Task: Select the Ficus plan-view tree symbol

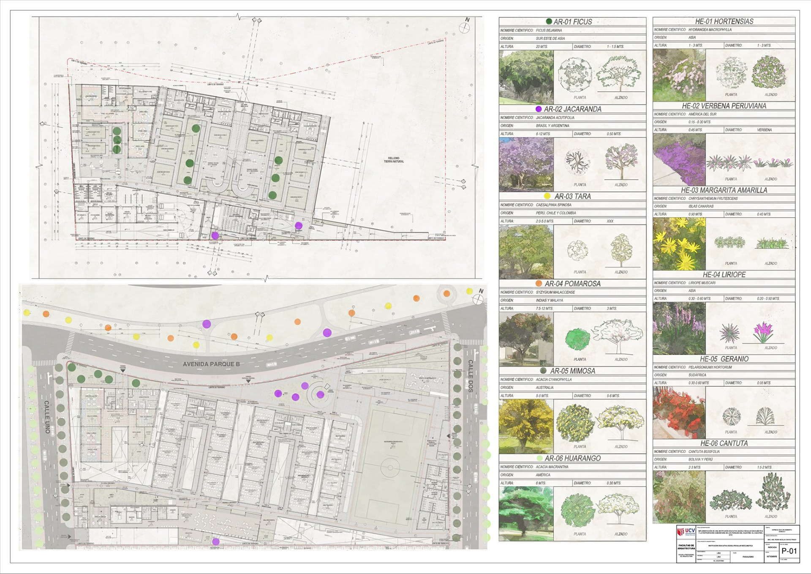Action: (575, 75)
